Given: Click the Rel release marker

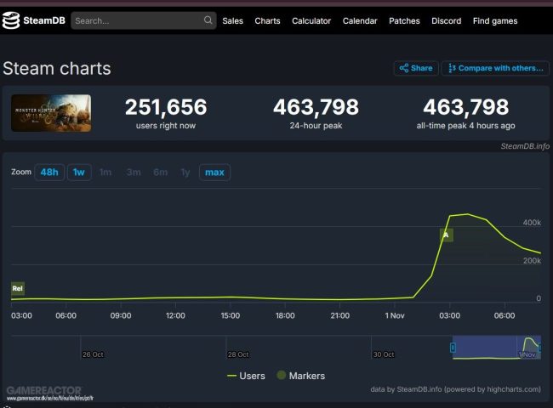Looking at the screenshot, I should (x=18, y=288).
